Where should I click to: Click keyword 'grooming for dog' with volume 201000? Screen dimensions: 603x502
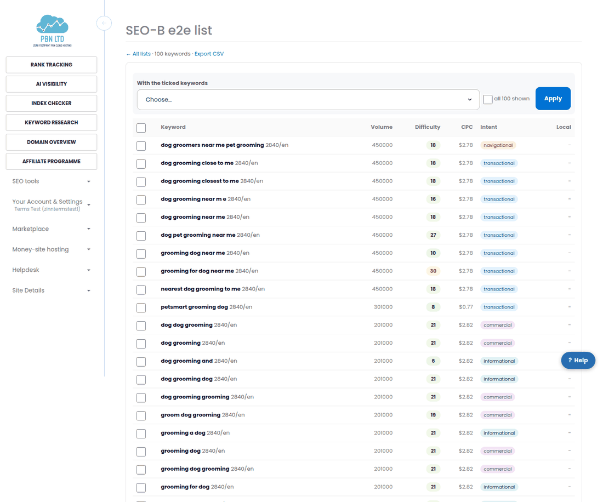pos(185,487)
